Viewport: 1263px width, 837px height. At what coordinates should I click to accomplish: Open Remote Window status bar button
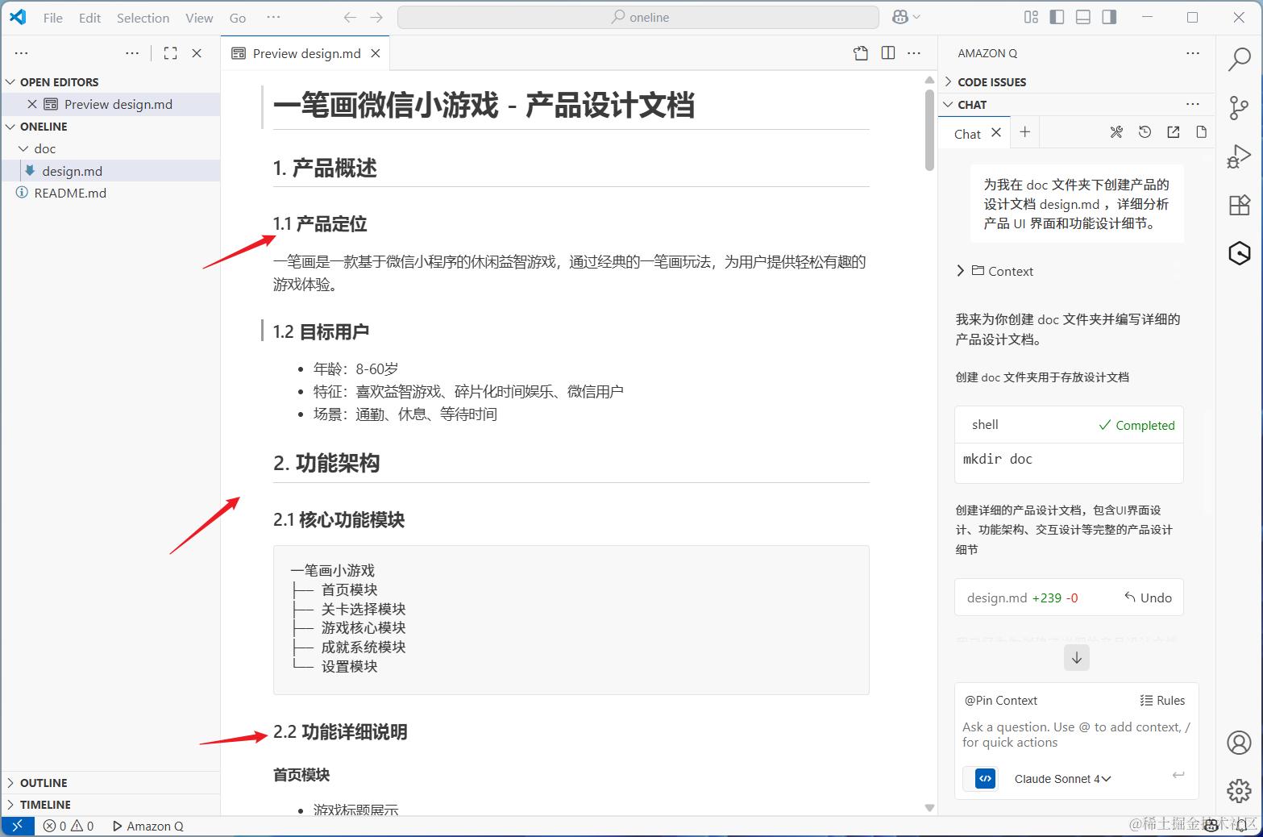click(17, 826)
